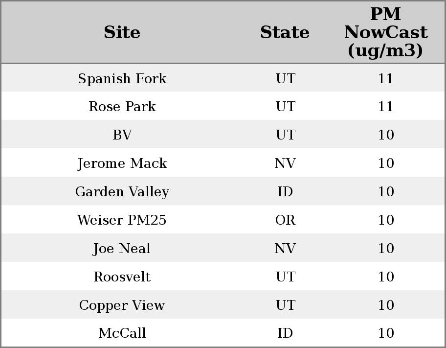The height and width of the screenshot is (348, 446).
Task: Select Spanish Fork's PM NowCast value
Action: [385, 78]
